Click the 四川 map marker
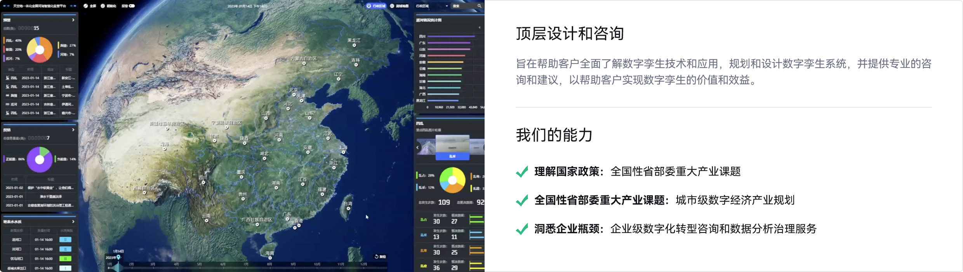963x272 pixels. 203,182
